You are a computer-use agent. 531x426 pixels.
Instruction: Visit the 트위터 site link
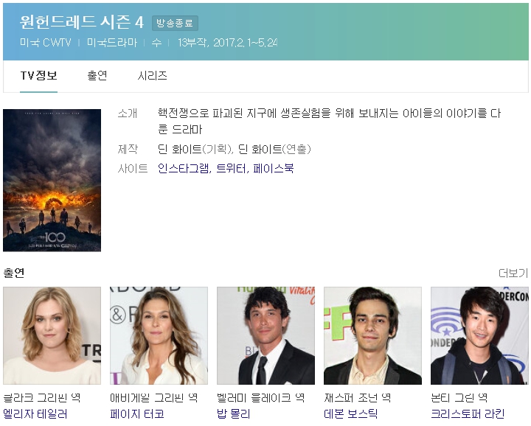click(231, 169)
